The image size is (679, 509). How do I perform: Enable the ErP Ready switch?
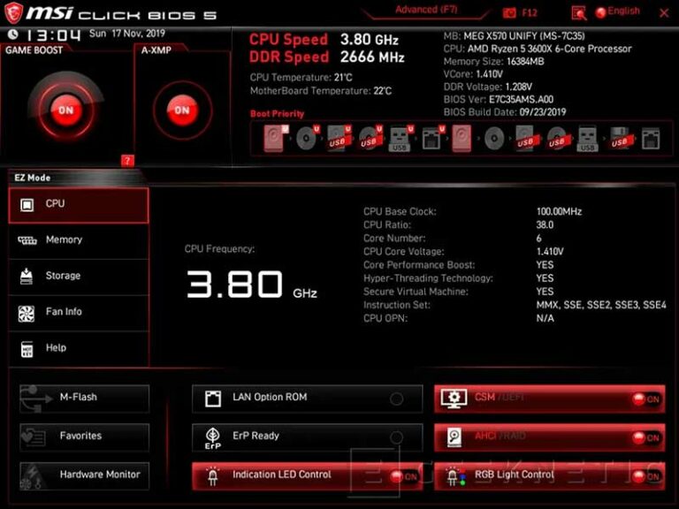point(396,437)
